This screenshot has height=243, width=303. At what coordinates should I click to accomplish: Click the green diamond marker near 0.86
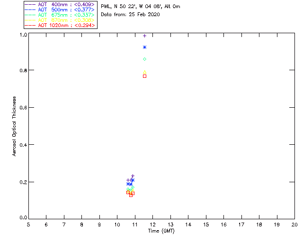[144, 59]
